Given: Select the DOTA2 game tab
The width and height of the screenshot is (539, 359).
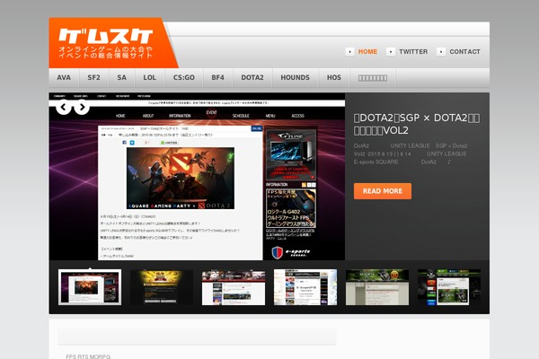Looking at the screenshot, I should click(x=252, y=78).
